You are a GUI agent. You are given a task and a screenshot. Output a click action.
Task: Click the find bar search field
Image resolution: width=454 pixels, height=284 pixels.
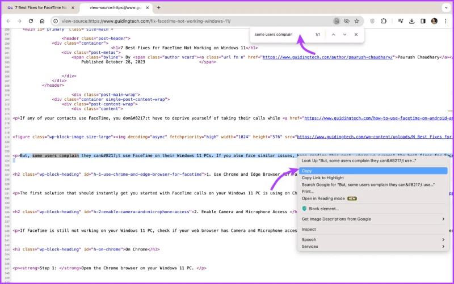281,35
